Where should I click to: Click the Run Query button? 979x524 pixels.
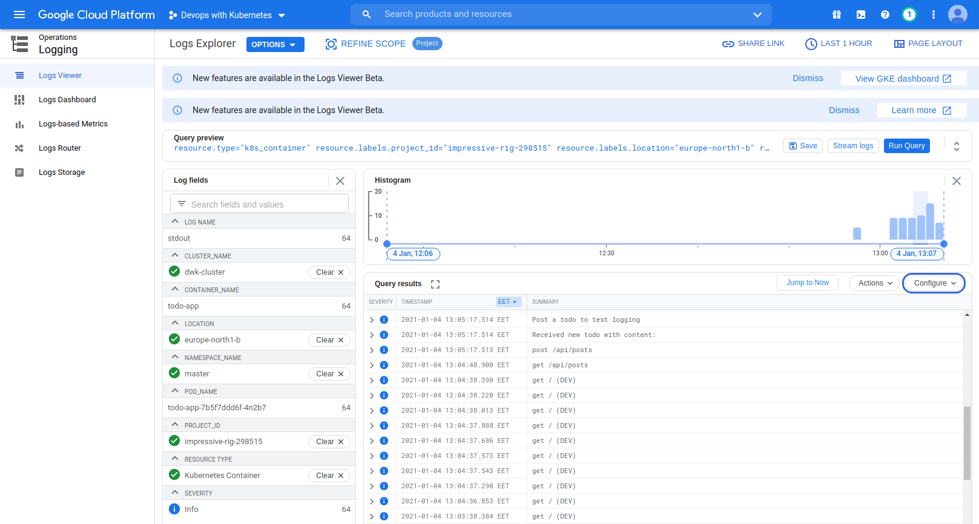click(906, 146)
